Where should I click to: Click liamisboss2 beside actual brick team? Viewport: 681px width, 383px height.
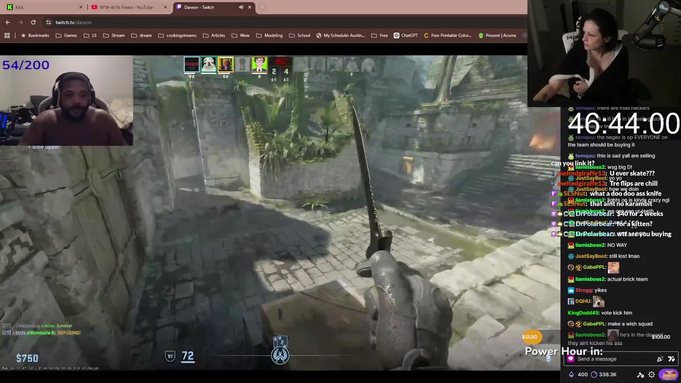pos(590,279)
